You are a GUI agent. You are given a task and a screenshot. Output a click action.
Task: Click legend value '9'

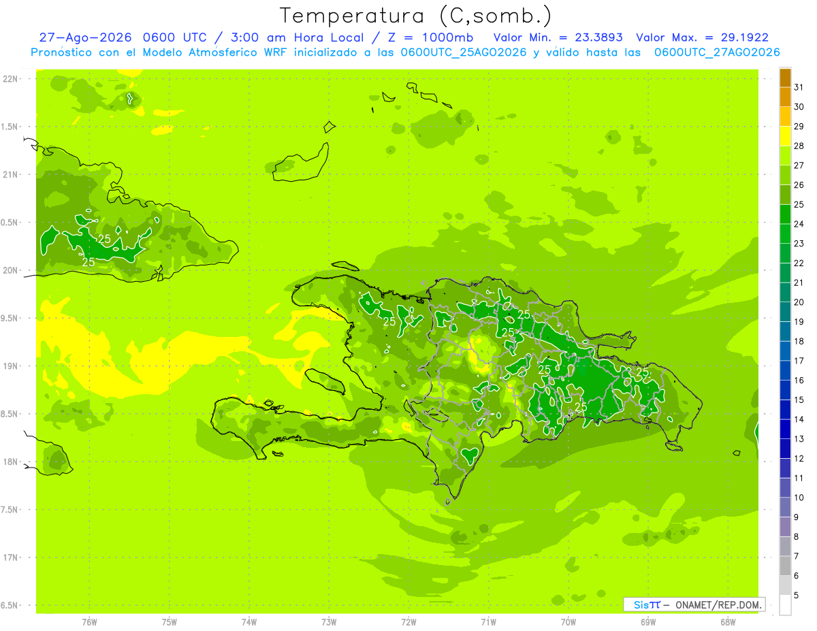point(797,517)
